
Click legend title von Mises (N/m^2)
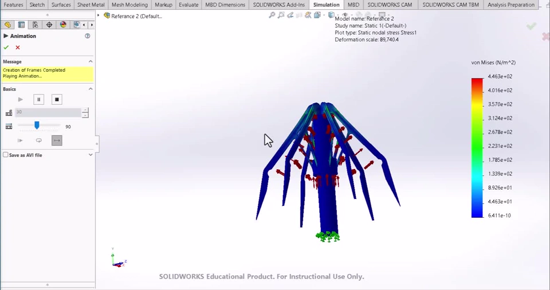pos(493,62)
